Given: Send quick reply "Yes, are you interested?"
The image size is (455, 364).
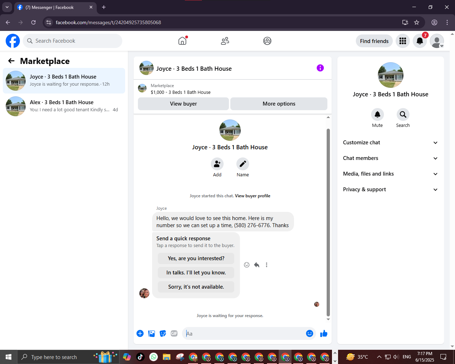Looking at the screenshot, I should [196, 258].
